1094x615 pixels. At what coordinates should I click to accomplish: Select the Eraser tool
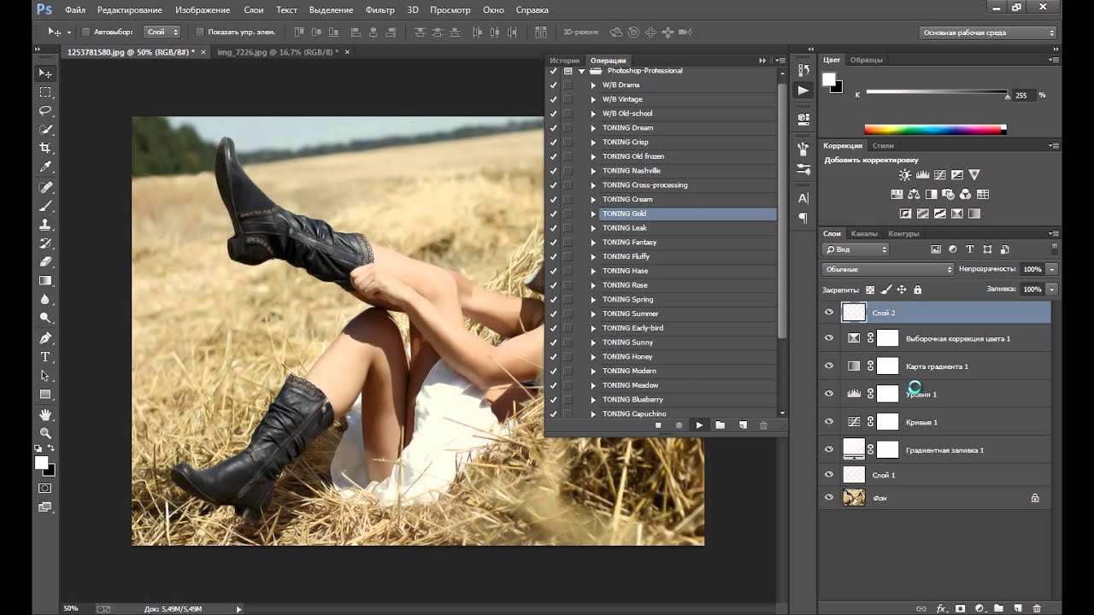click(x=45, y=262)
